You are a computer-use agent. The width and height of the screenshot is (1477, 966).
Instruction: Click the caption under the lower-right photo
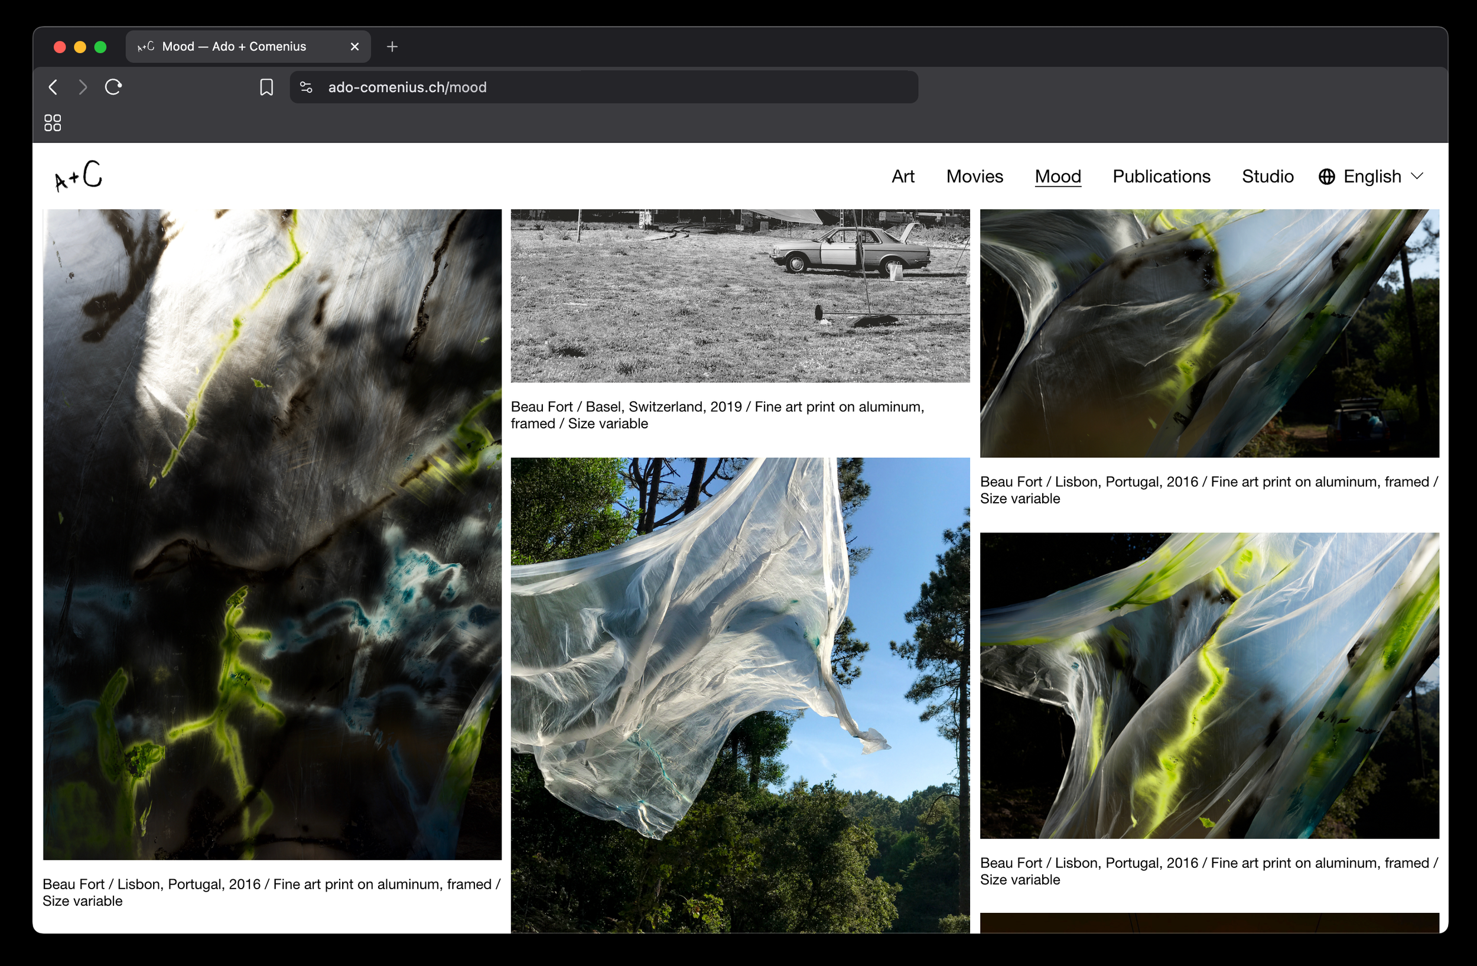(1209, 871)
